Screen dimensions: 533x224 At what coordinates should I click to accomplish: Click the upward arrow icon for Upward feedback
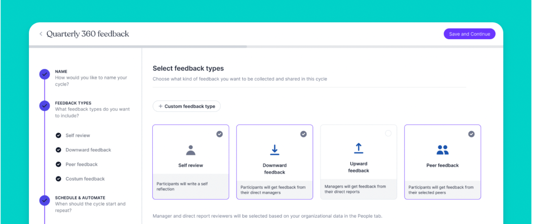tap(358, 148)
